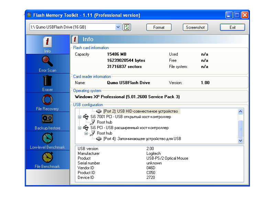Select the Port 2 USB HID device
The image size is (275, 206).
140,111
